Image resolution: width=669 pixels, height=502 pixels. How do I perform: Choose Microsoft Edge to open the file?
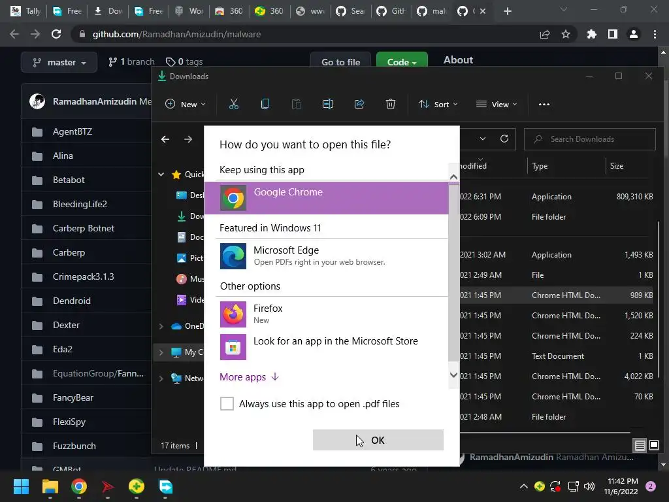coord(326,256)
